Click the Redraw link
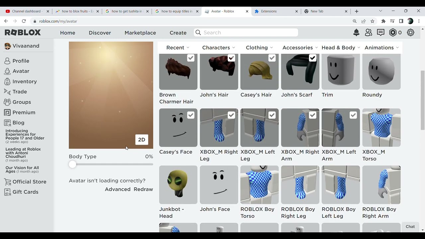 tap(143, 189)
